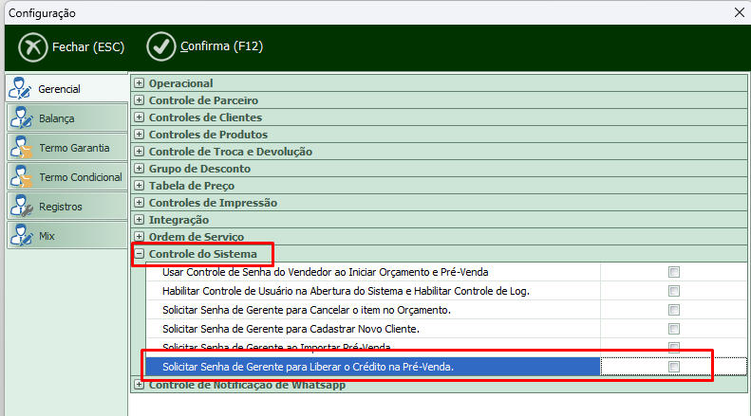
Task: Open the Termo Garantia sidebar icon
Action: tap(21, 148)
